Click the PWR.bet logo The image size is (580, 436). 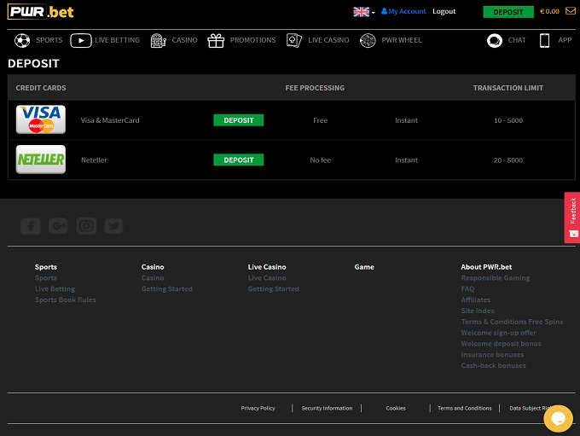[41, 12]
